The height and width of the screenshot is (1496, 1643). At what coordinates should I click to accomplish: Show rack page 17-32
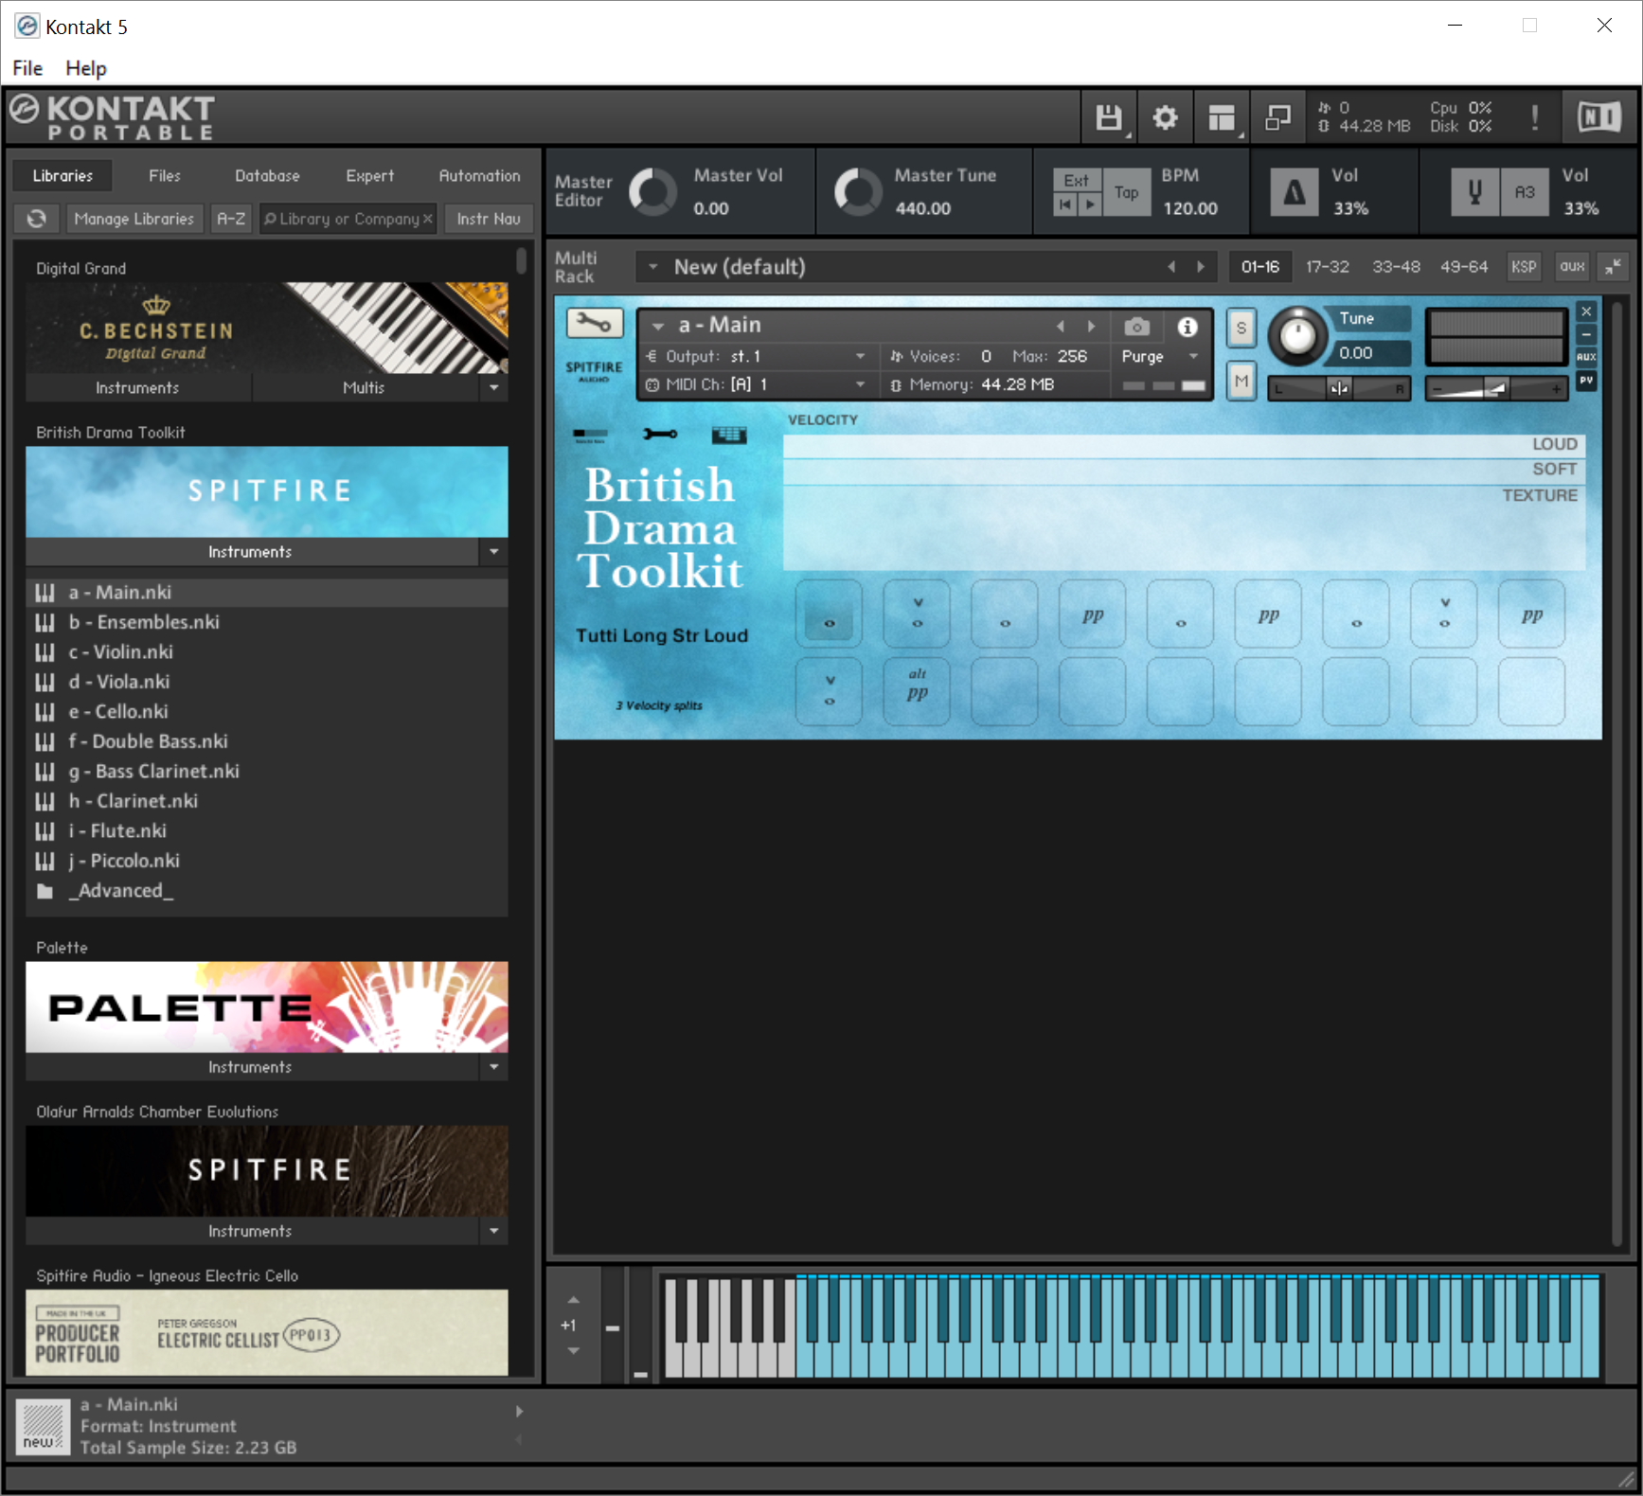coord(1327,267)
